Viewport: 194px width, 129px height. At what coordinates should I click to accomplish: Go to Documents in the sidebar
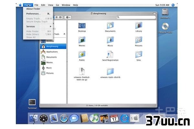53,57
